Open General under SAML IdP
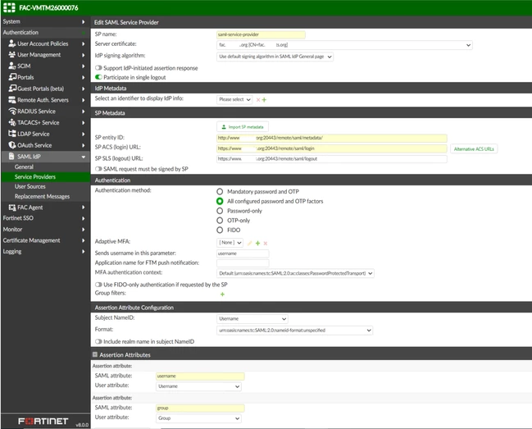This screenshot has width=532, height=429. point(24,167)
